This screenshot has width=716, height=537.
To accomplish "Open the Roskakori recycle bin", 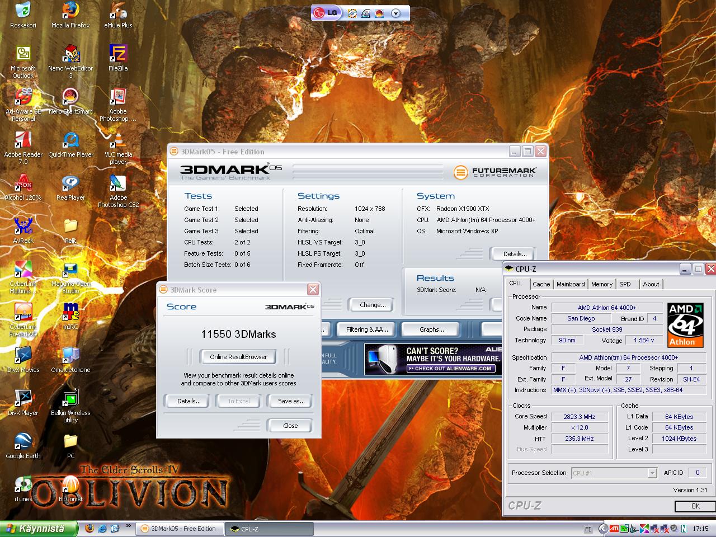I will coord(23,15).
